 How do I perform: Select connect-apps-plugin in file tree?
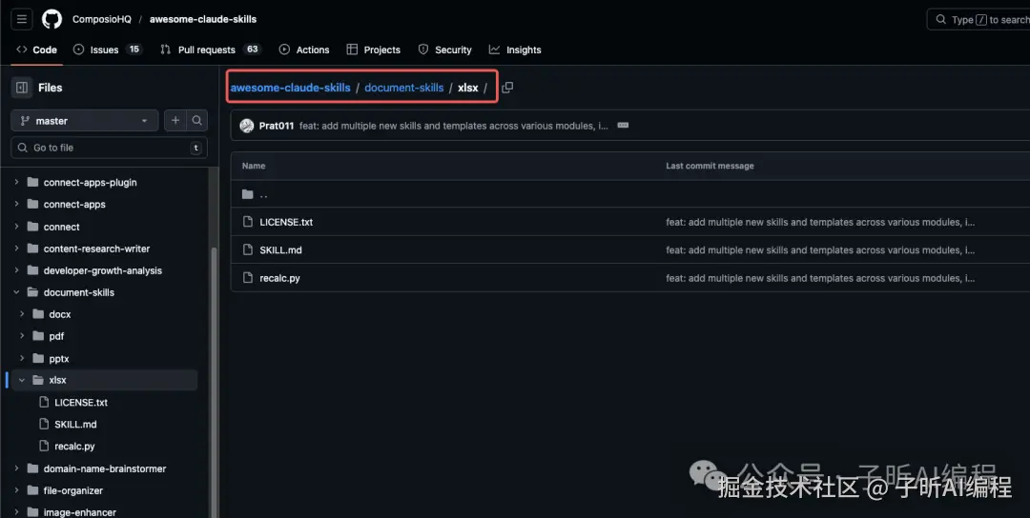coord(90,182)
